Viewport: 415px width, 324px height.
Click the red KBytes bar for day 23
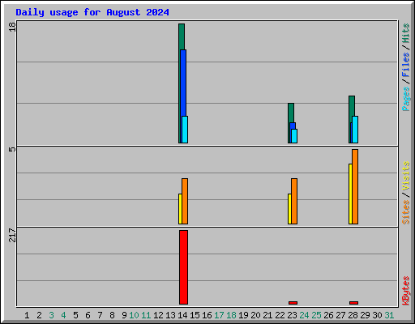[293, 303]
